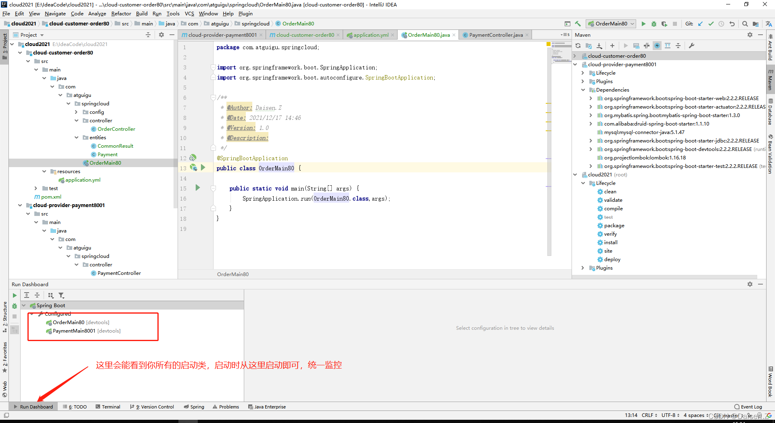Show Maven dependencies diagram icon
775x423 pixels.
(x=668, y=46)
